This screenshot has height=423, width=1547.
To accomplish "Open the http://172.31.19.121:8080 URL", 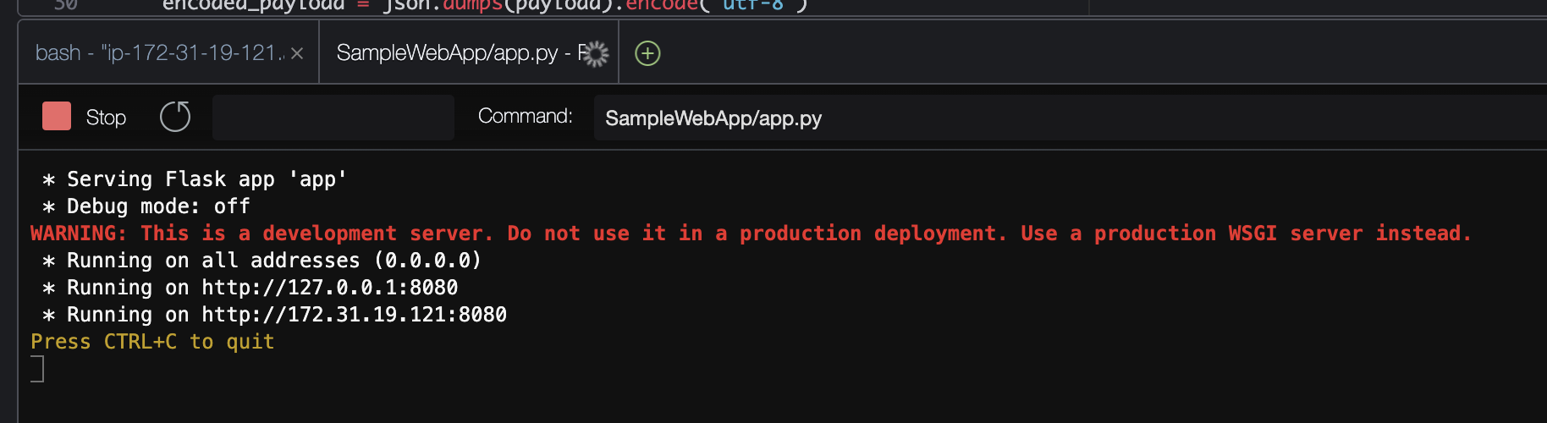I will (354, 315).
